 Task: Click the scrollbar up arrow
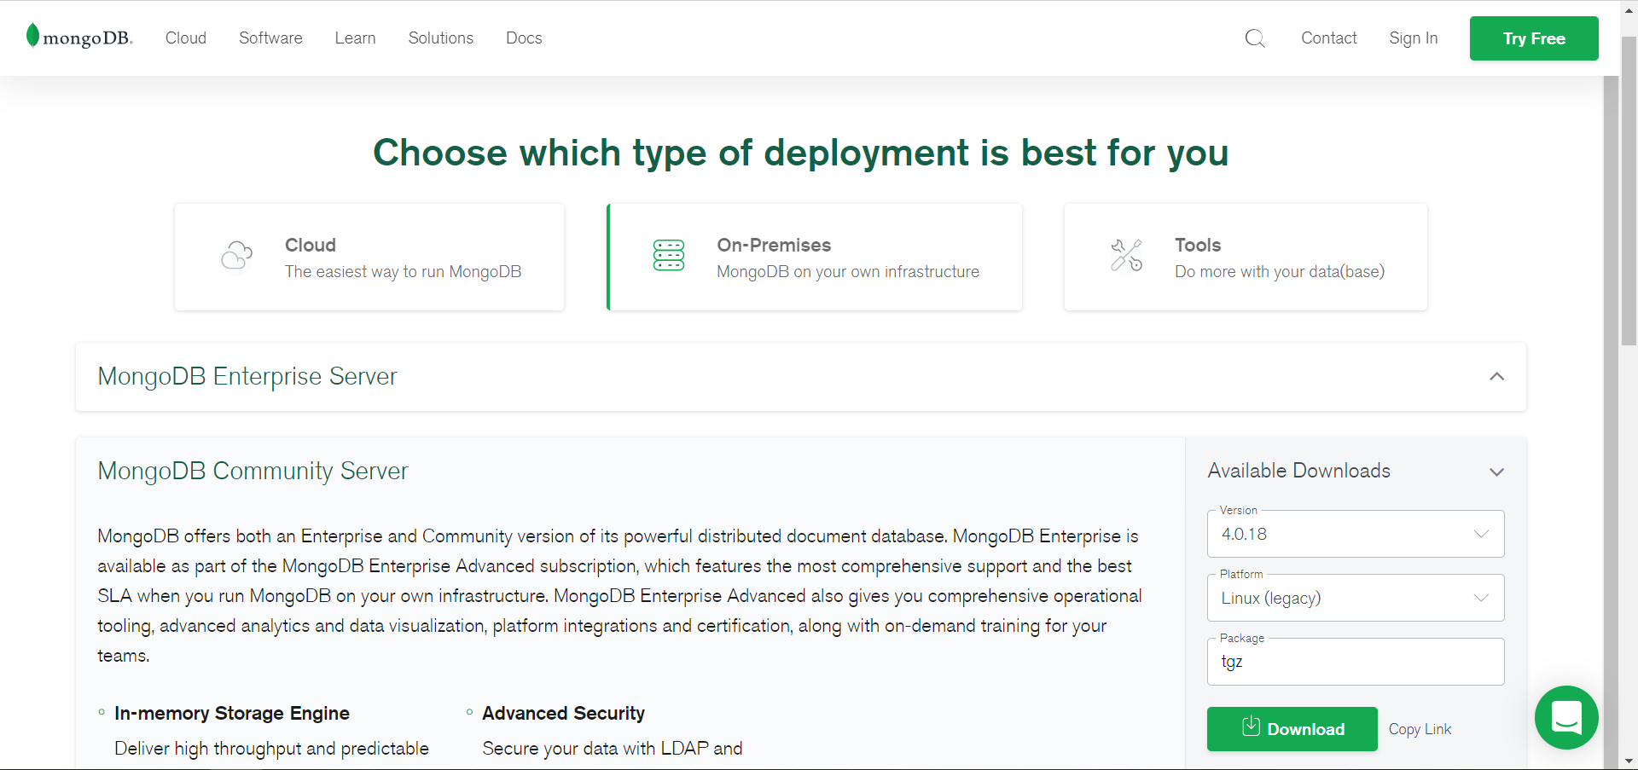(x=1629, y=9)
